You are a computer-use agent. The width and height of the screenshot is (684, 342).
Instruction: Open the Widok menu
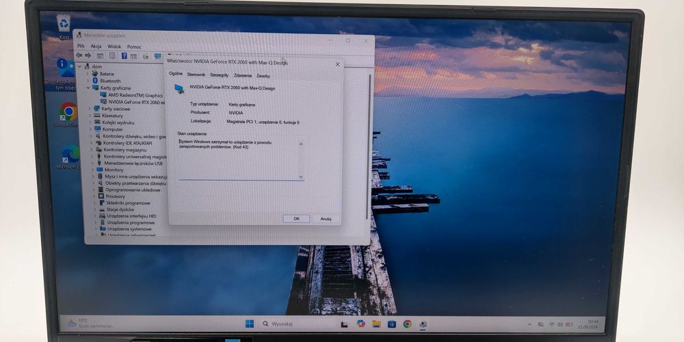point(114,47)
